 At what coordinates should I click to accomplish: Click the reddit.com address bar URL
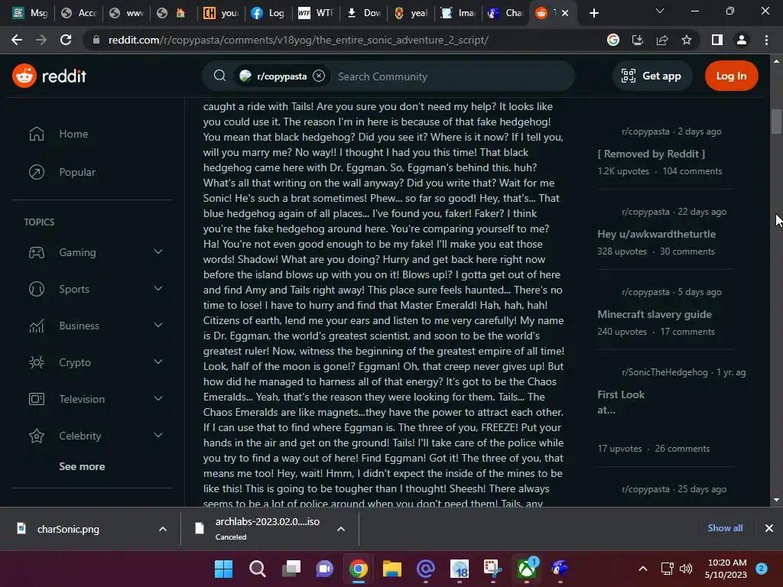(x=298, y=40)
